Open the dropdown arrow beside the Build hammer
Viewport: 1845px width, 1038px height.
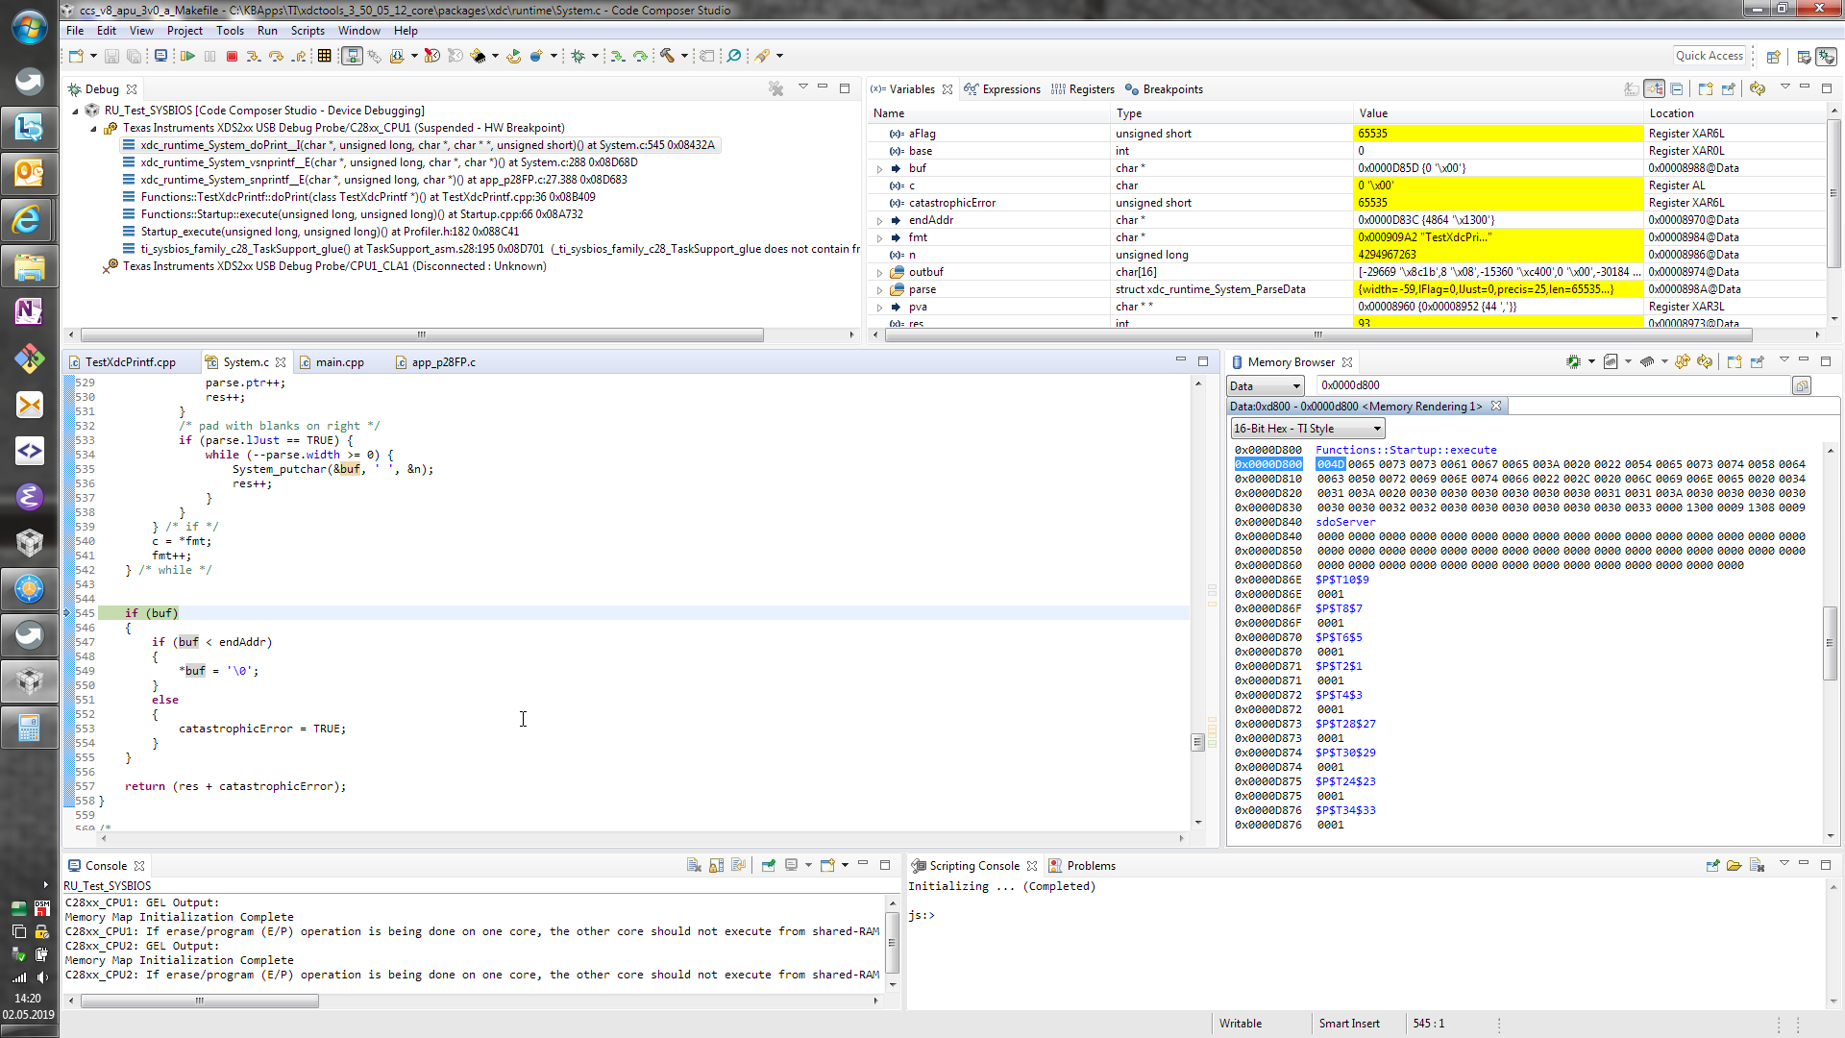(684, 57)
